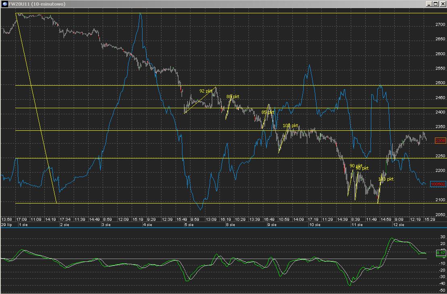Click the 2700 price axis label
Screen dimensions: 447x294
441,25
